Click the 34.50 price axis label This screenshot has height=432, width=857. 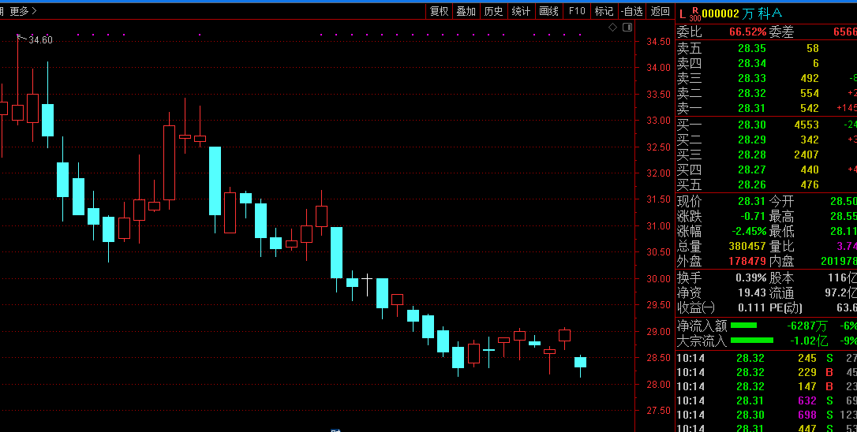658,42
